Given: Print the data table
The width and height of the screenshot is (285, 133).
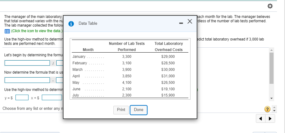Looking at the screenshot, I should (121, 110).
